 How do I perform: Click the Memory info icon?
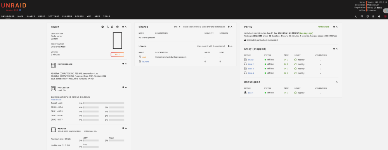pyautogui.click(x=123, y=128)
